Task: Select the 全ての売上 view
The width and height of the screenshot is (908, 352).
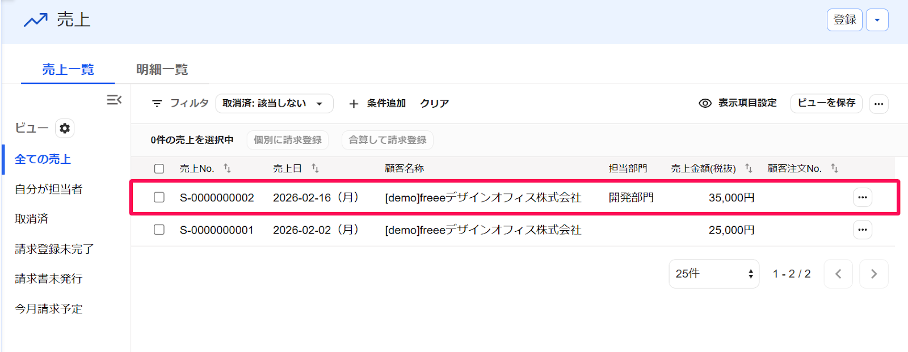Action: [43, 159]
